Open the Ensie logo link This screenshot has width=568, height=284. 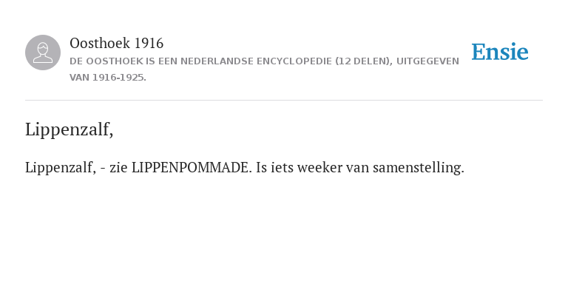[x=499, y=52]
